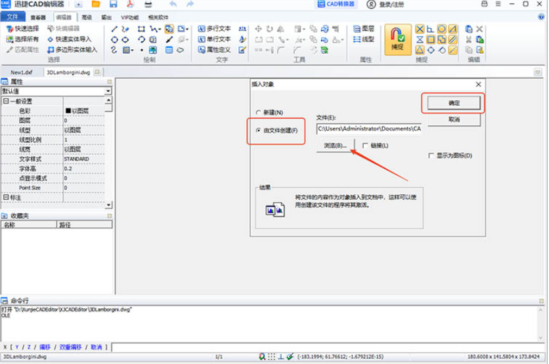Collapse the 一般设置 section

point(6,101)
